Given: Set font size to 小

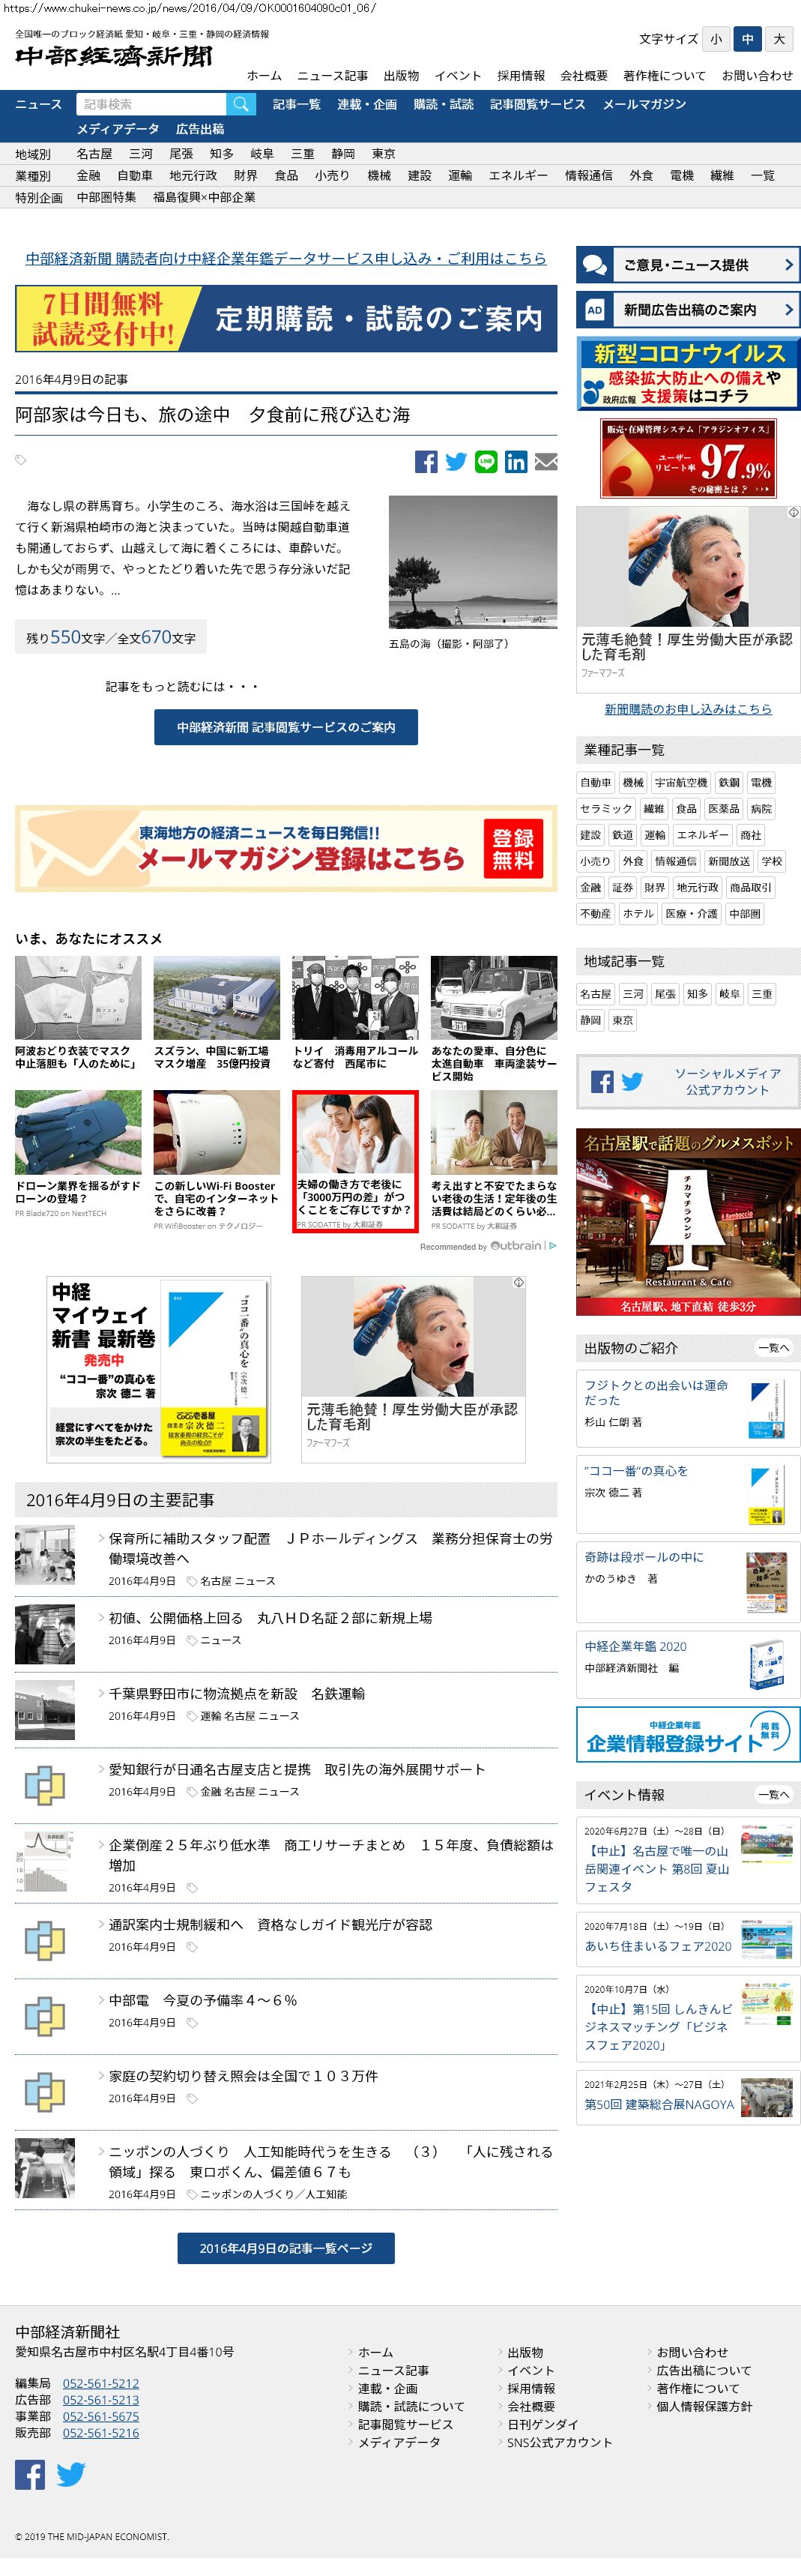Looking at the screenshot, I should pos(715,39).
